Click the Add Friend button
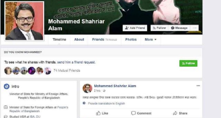The width and height of the screenshot is (221, 118). [135, 28]
